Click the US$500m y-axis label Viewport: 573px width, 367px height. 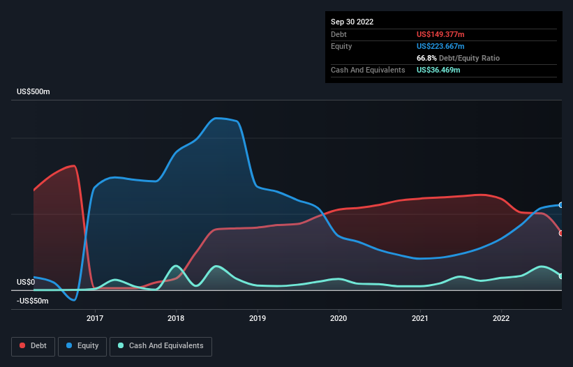point(34,91)
